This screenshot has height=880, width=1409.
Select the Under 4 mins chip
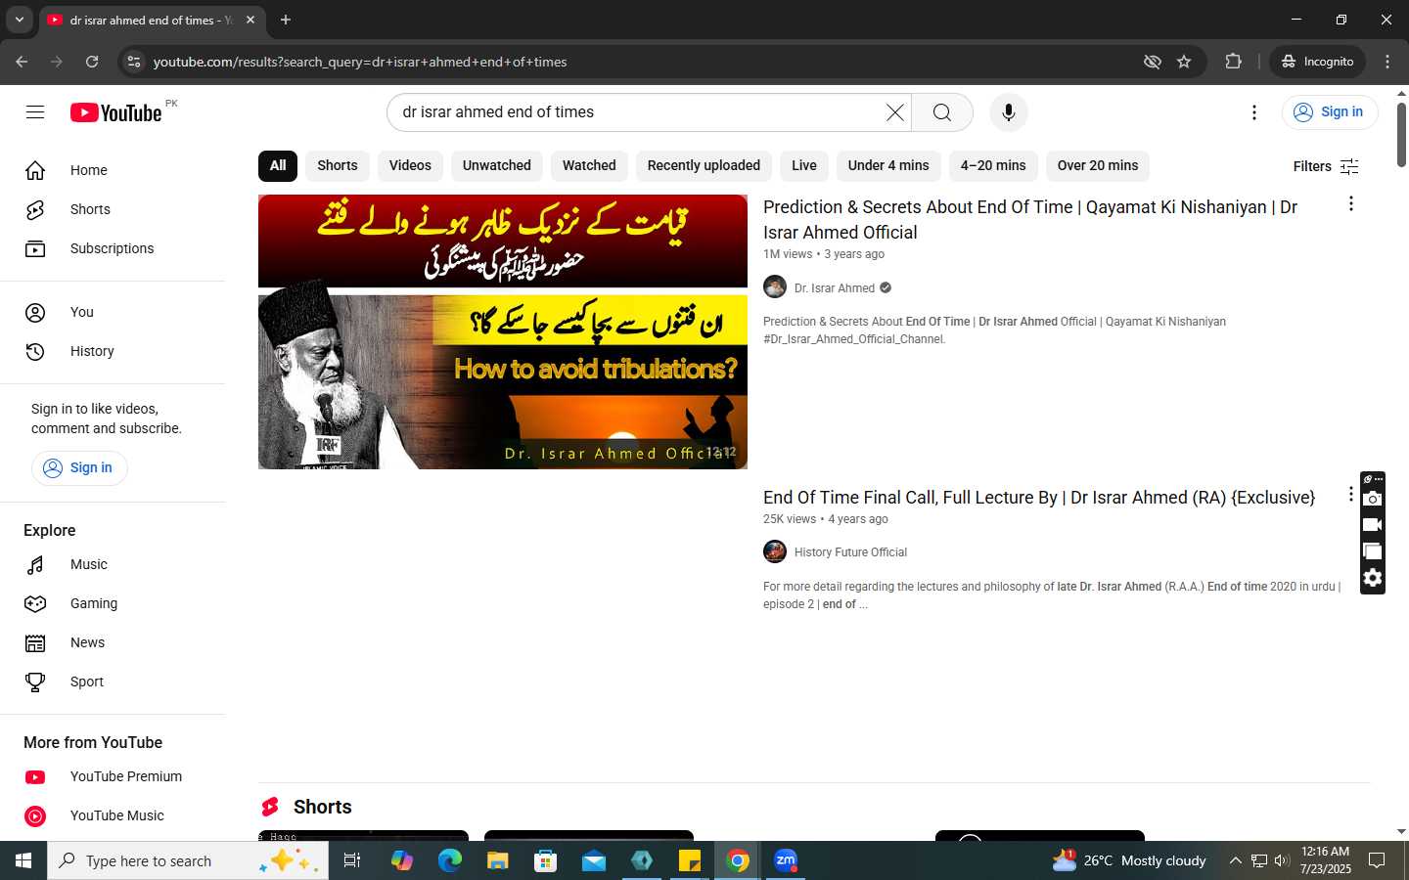click(888, 165)
